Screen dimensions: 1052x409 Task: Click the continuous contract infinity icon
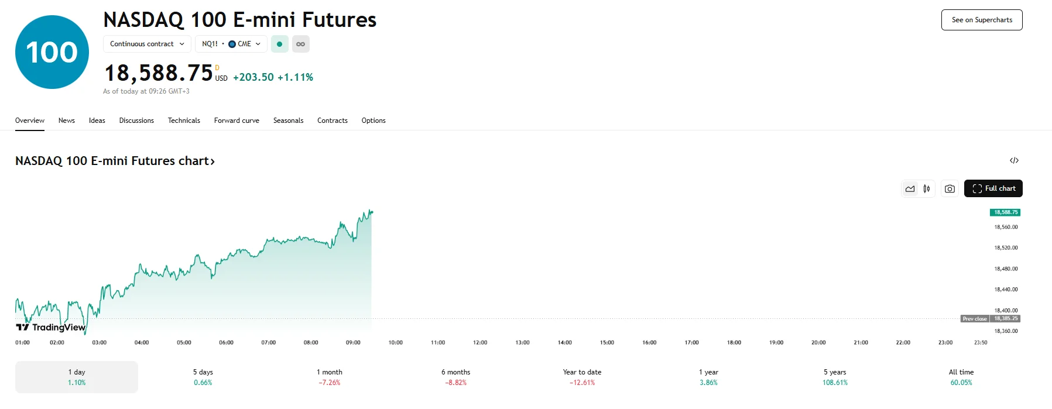point(300,44)
